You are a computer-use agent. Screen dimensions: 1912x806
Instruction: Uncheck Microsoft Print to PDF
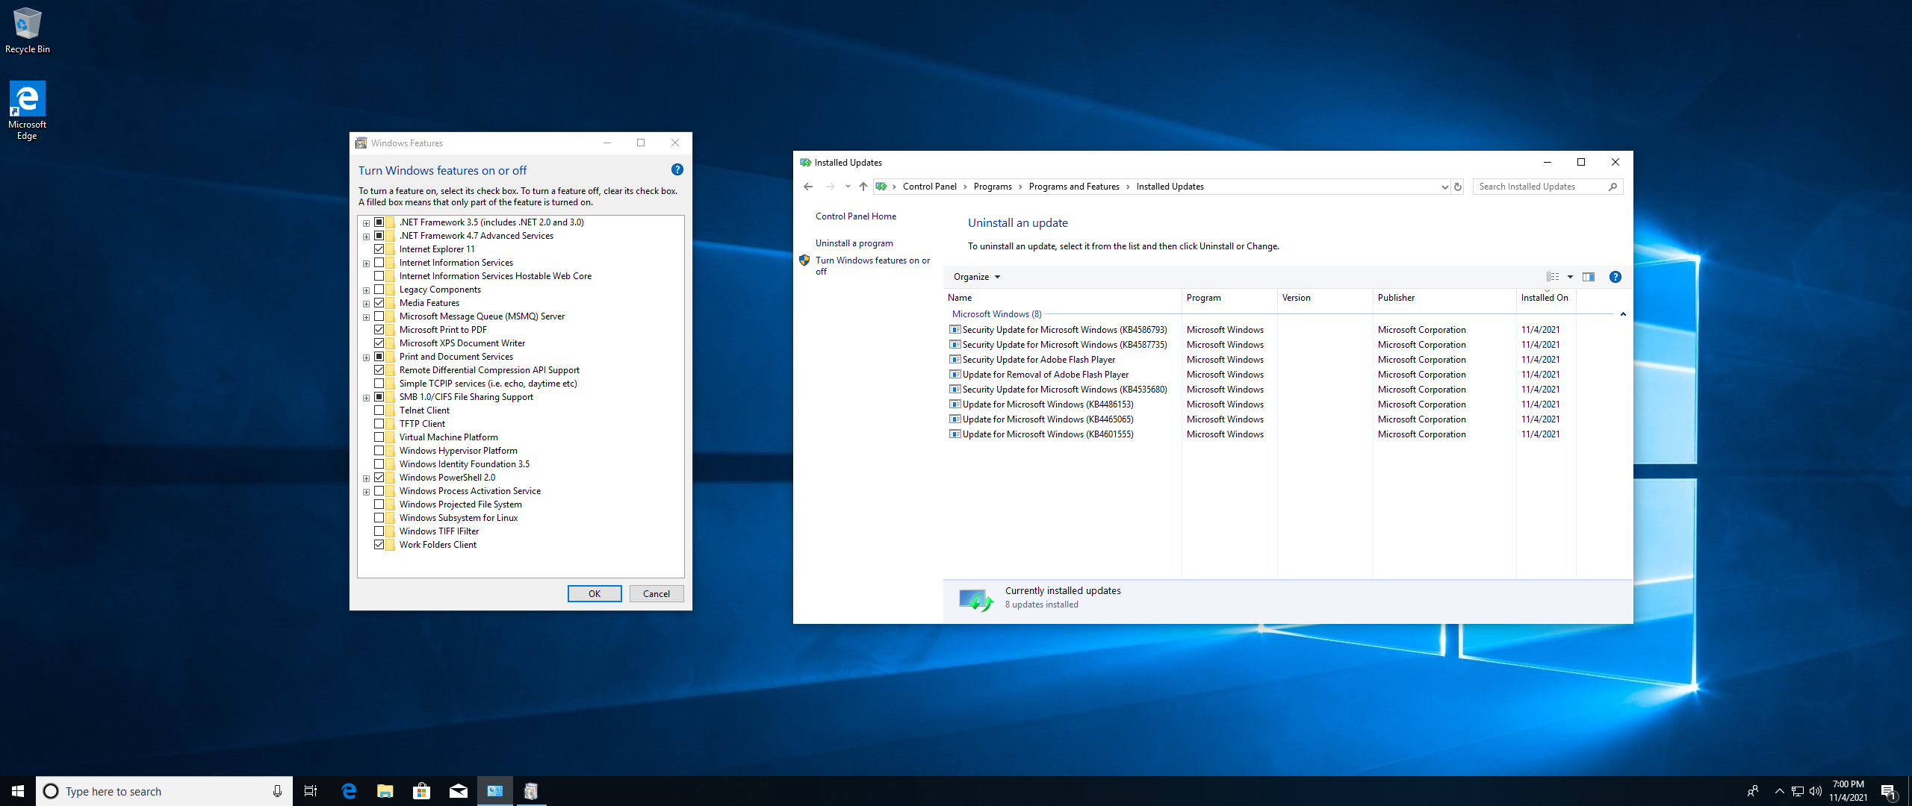coord(379,330)
